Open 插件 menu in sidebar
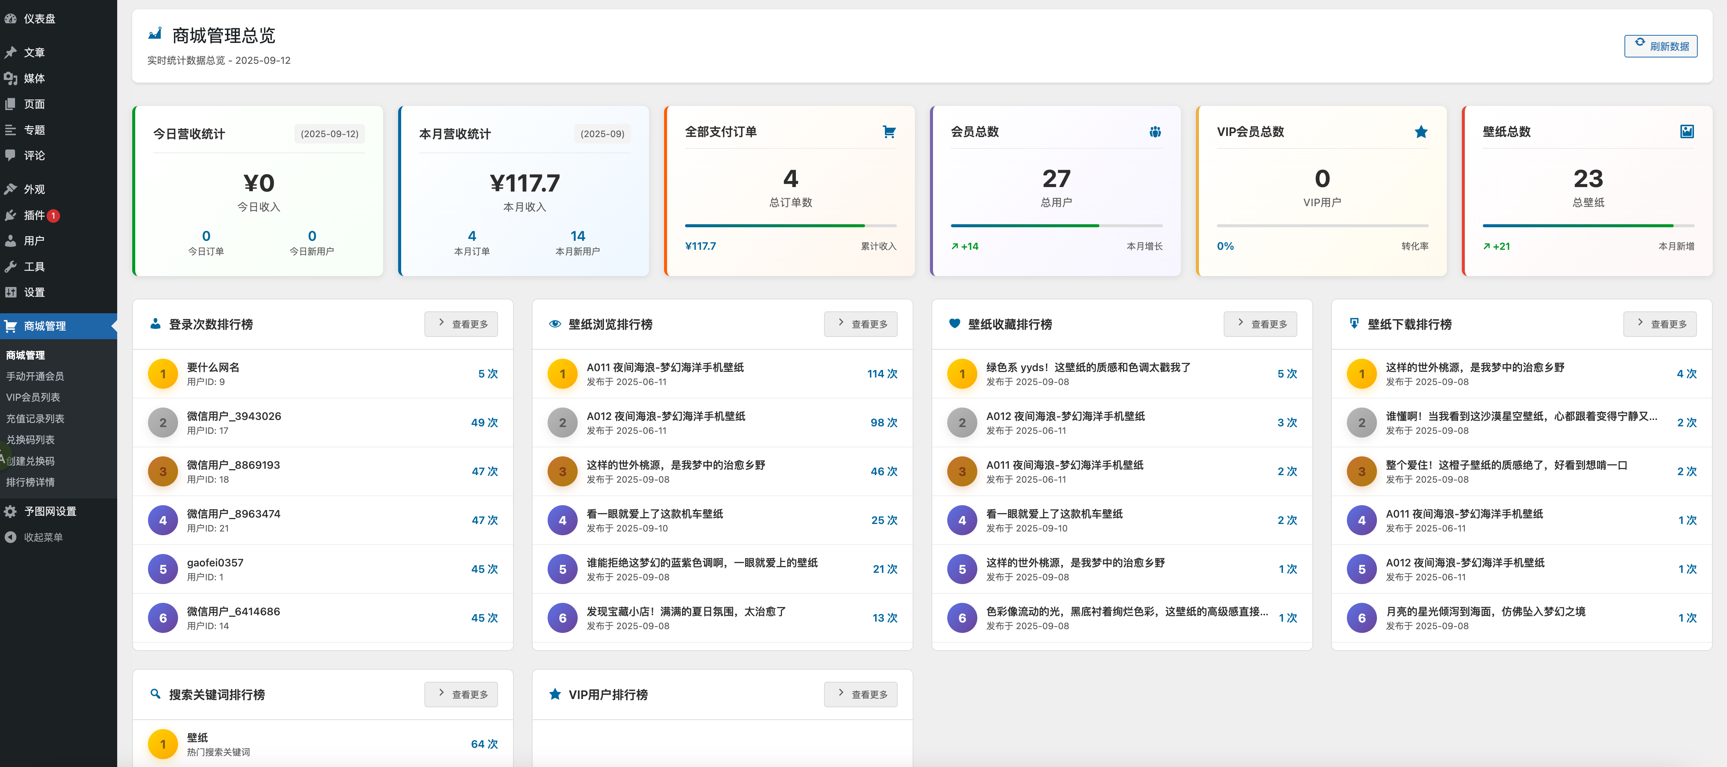The image size is (1727, 767). point(33,215)
